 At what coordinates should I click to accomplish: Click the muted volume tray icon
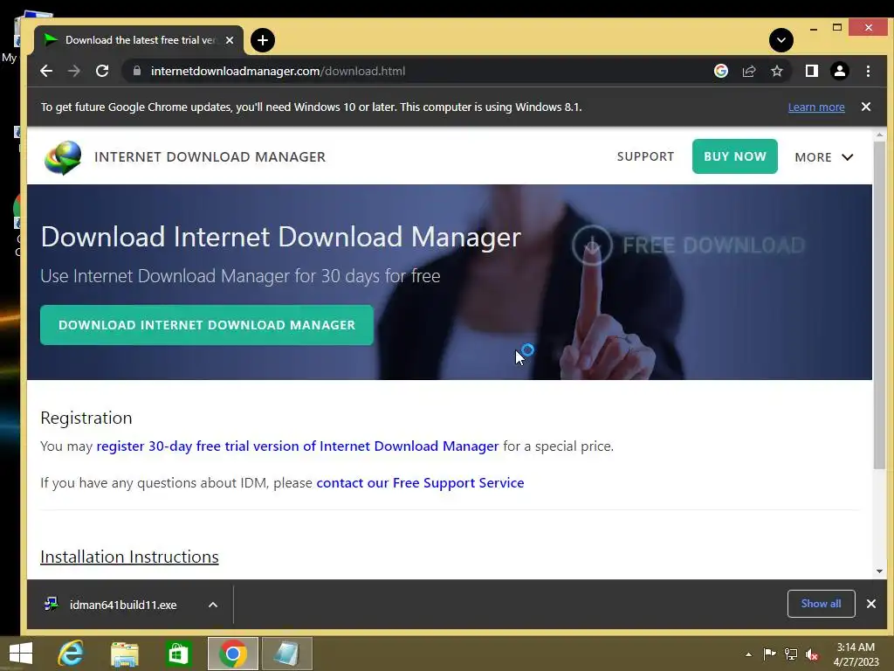point(811,654)
